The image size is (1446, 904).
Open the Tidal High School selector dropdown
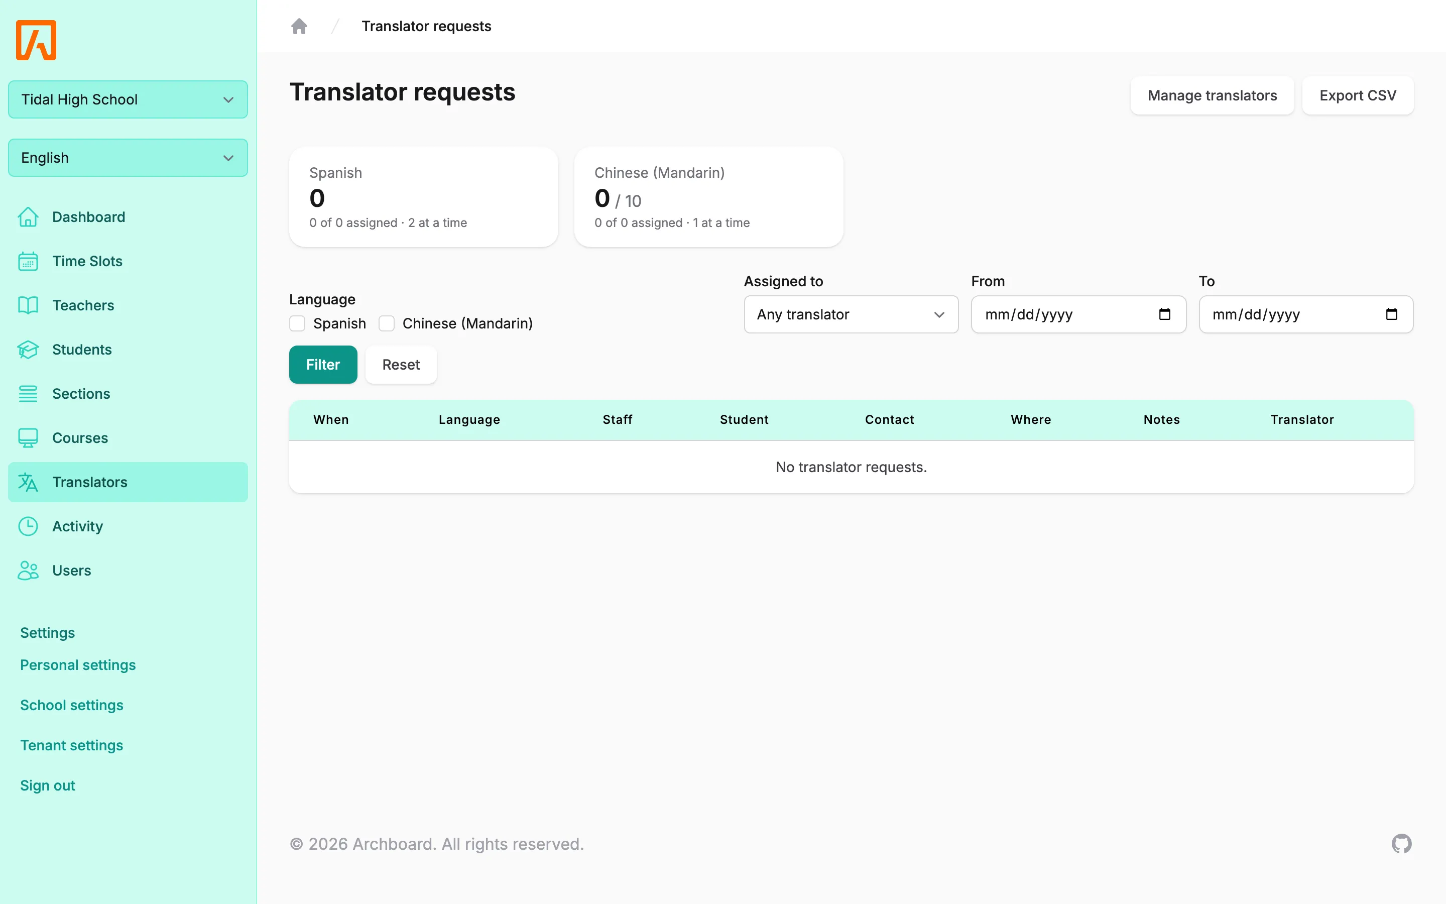tap(128, 99)
